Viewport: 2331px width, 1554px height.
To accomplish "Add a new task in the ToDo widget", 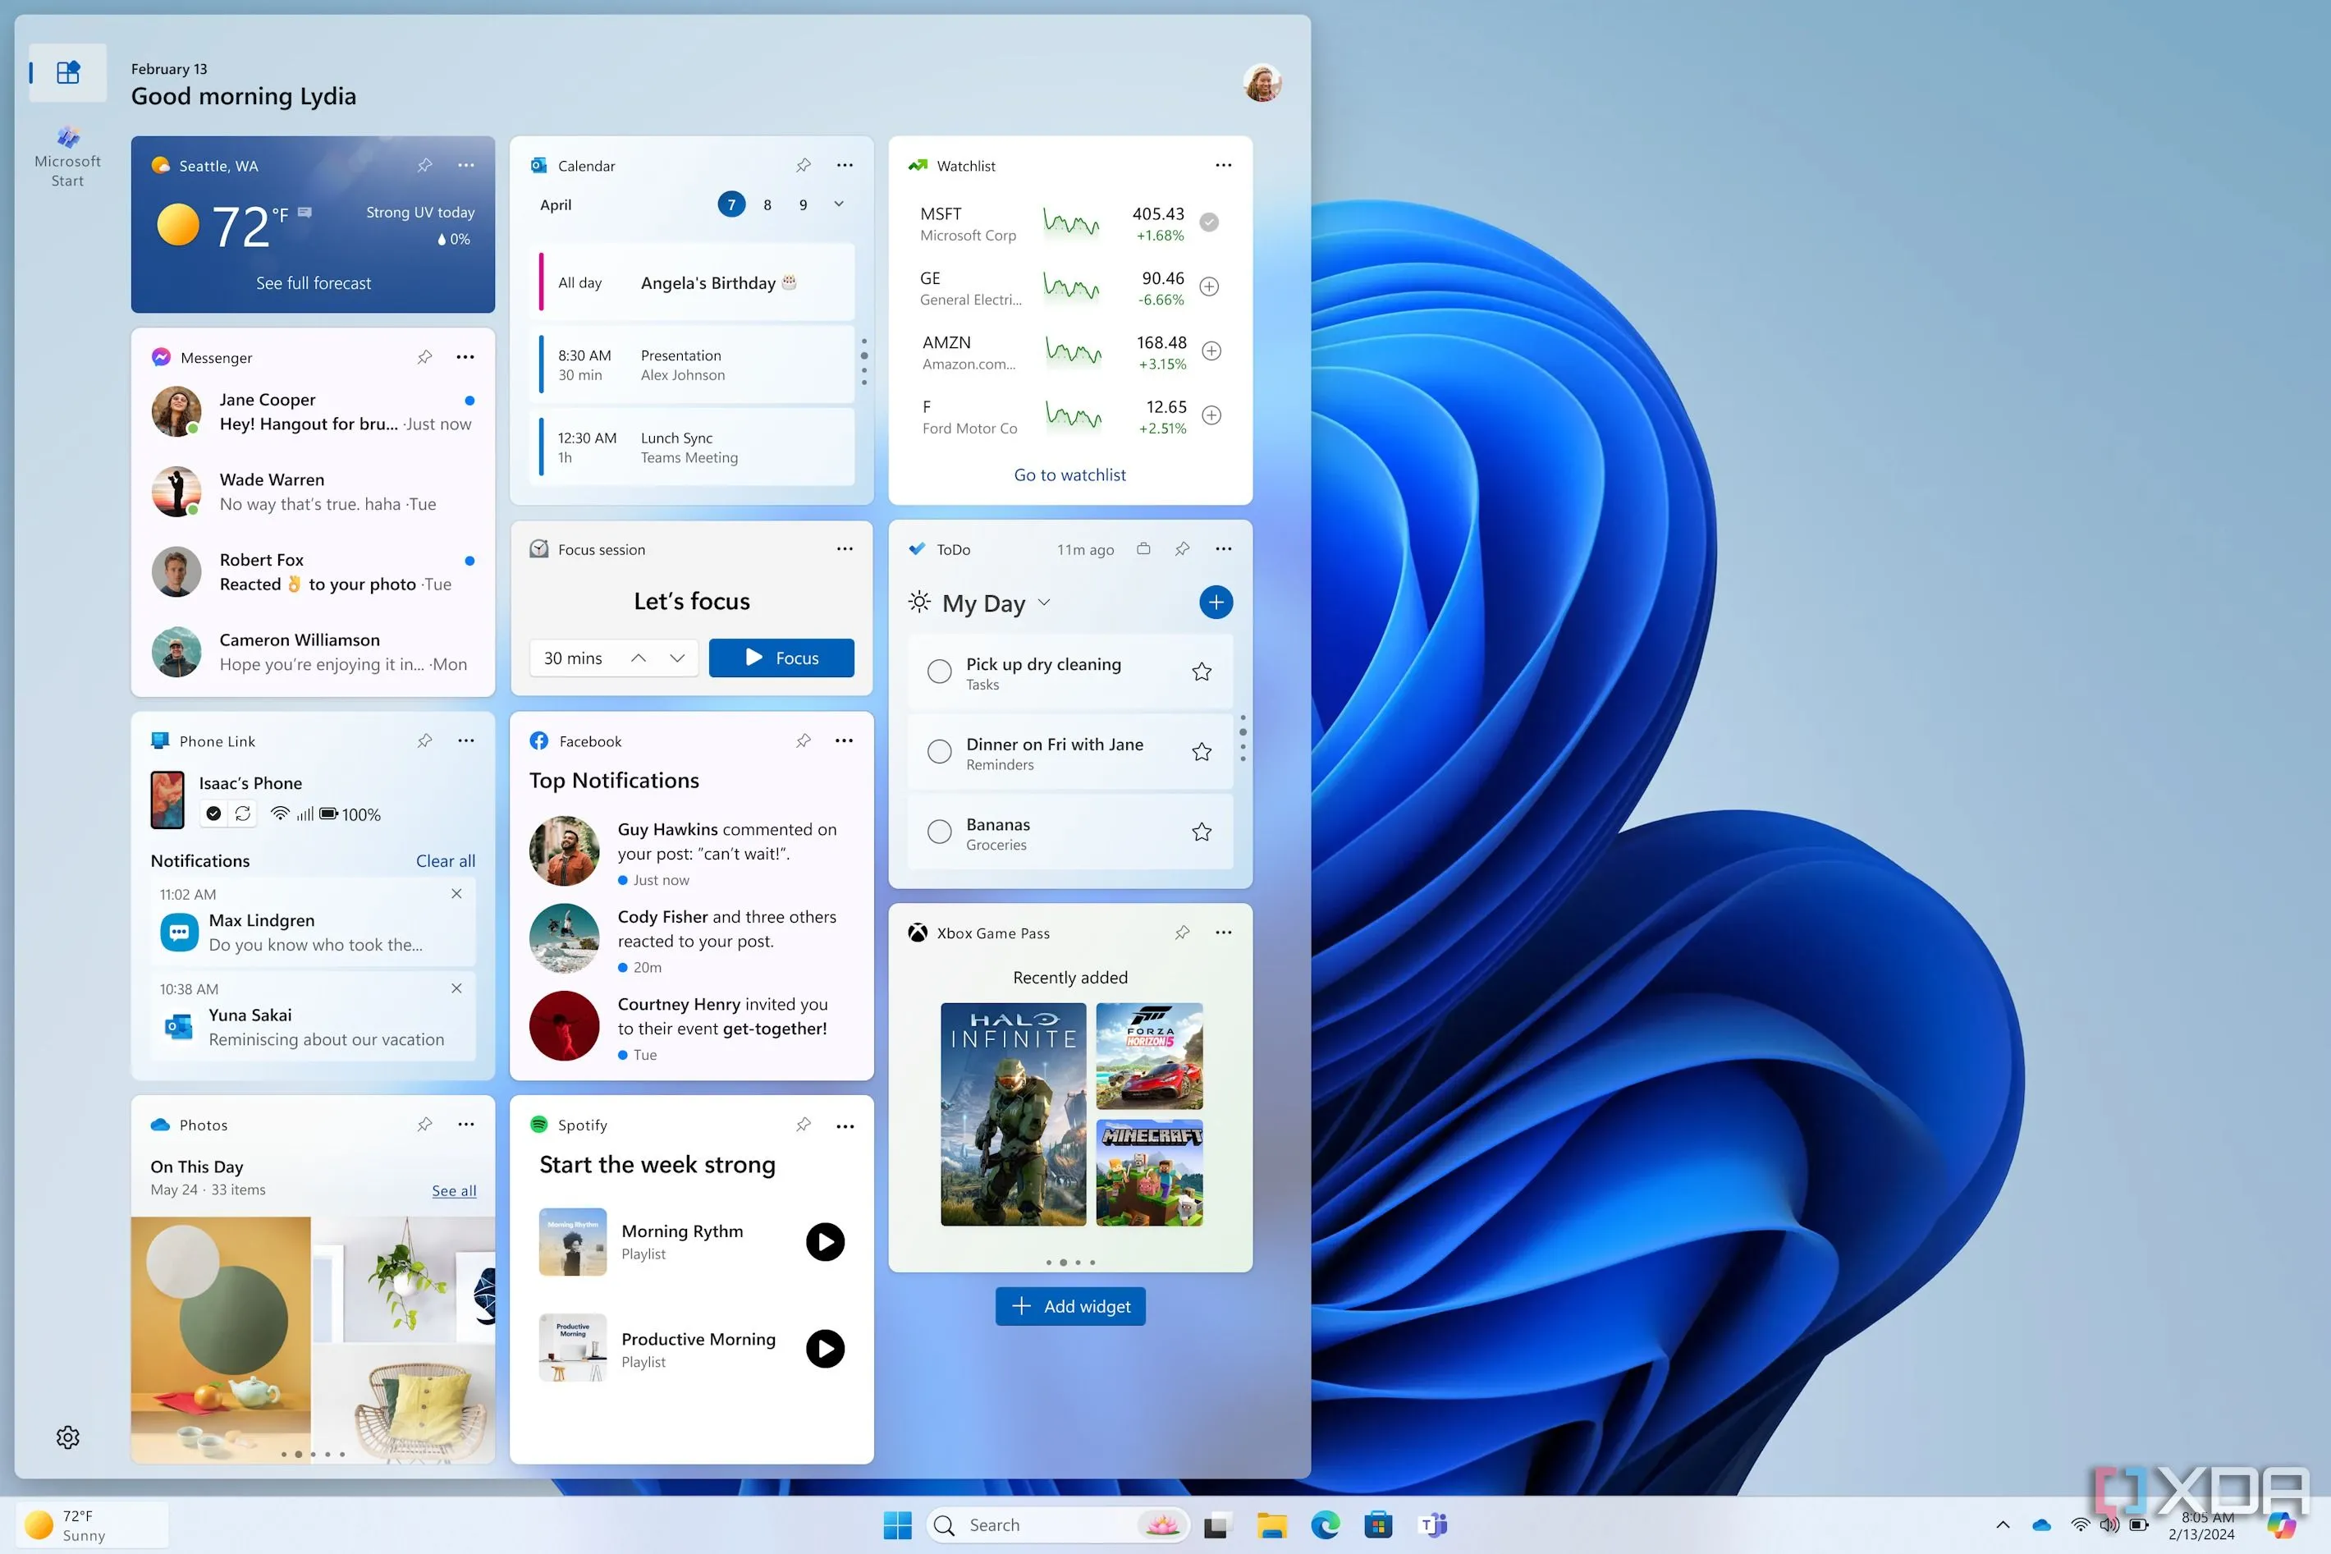I will tap(1216, 602).
